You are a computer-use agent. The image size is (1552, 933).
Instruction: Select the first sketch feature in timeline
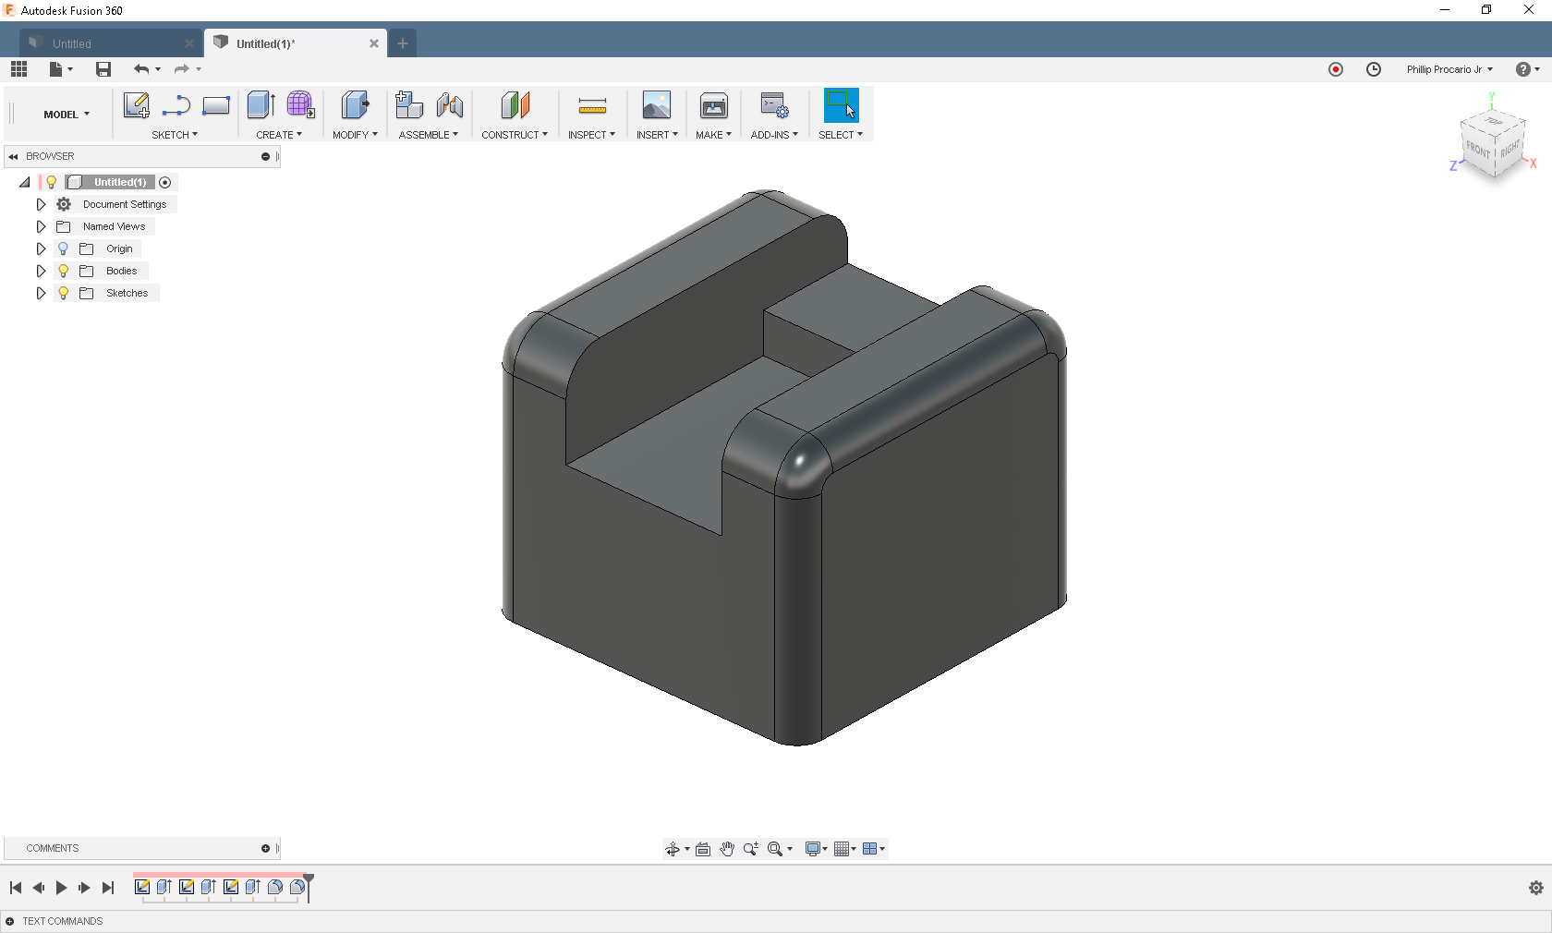142,887
